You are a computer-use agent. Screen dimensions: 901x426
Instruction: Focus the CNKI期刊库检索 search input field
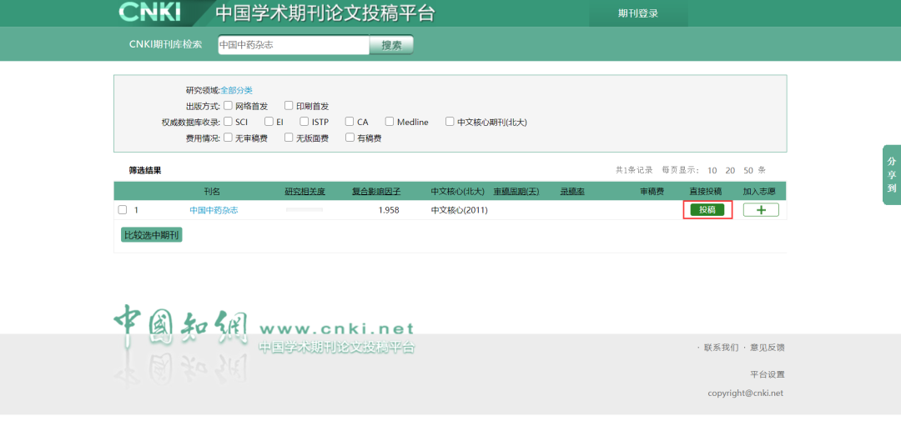(294, 45)
